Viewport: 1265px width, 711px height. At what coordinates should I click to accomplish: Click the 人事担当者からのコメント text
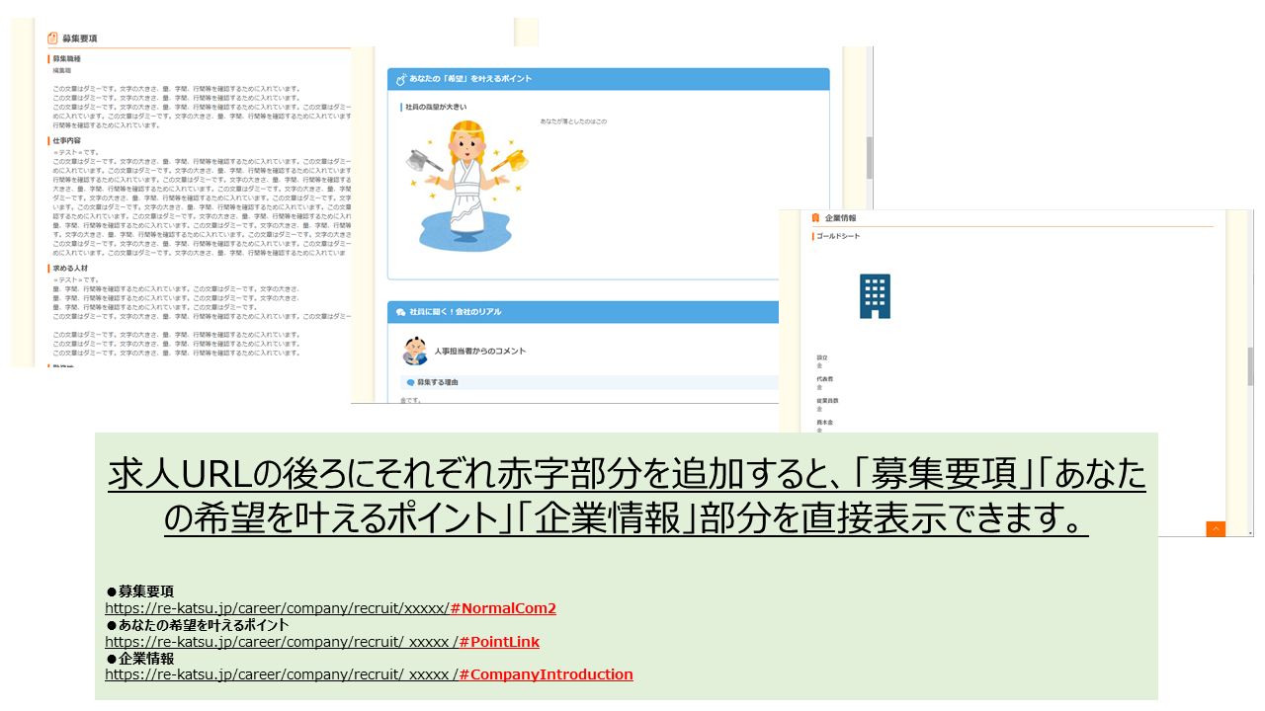(480, 352)
